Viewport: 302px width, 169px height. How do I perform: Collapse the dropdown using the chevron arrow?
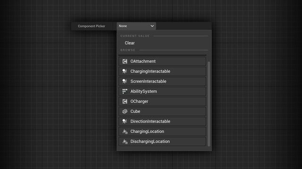pyautogui.click(x=152, y=26)
